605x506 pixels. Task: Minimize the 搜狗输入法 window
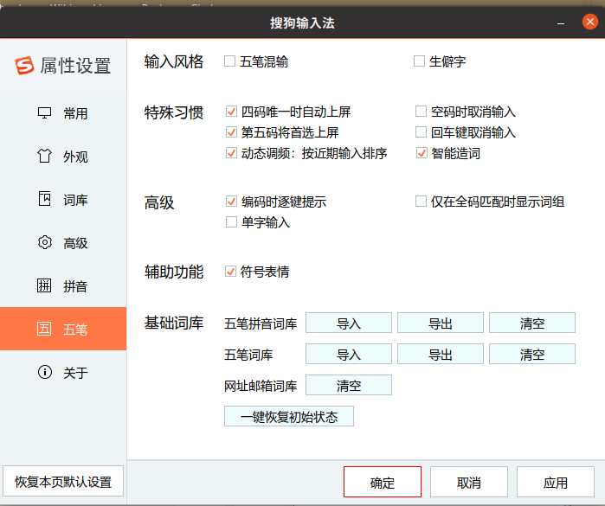(561, 23)
